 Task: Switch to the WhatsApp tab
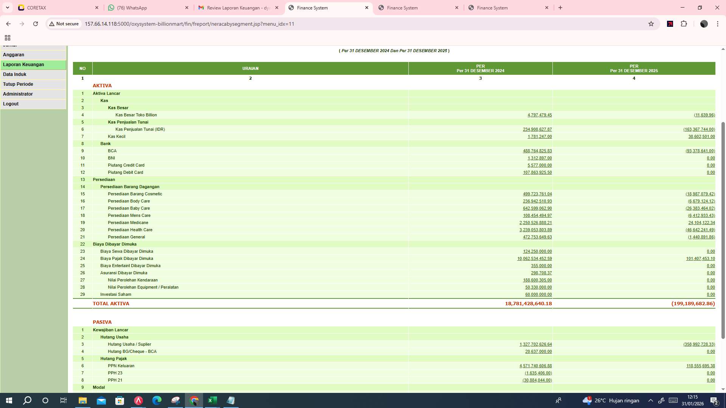(147, 8)
